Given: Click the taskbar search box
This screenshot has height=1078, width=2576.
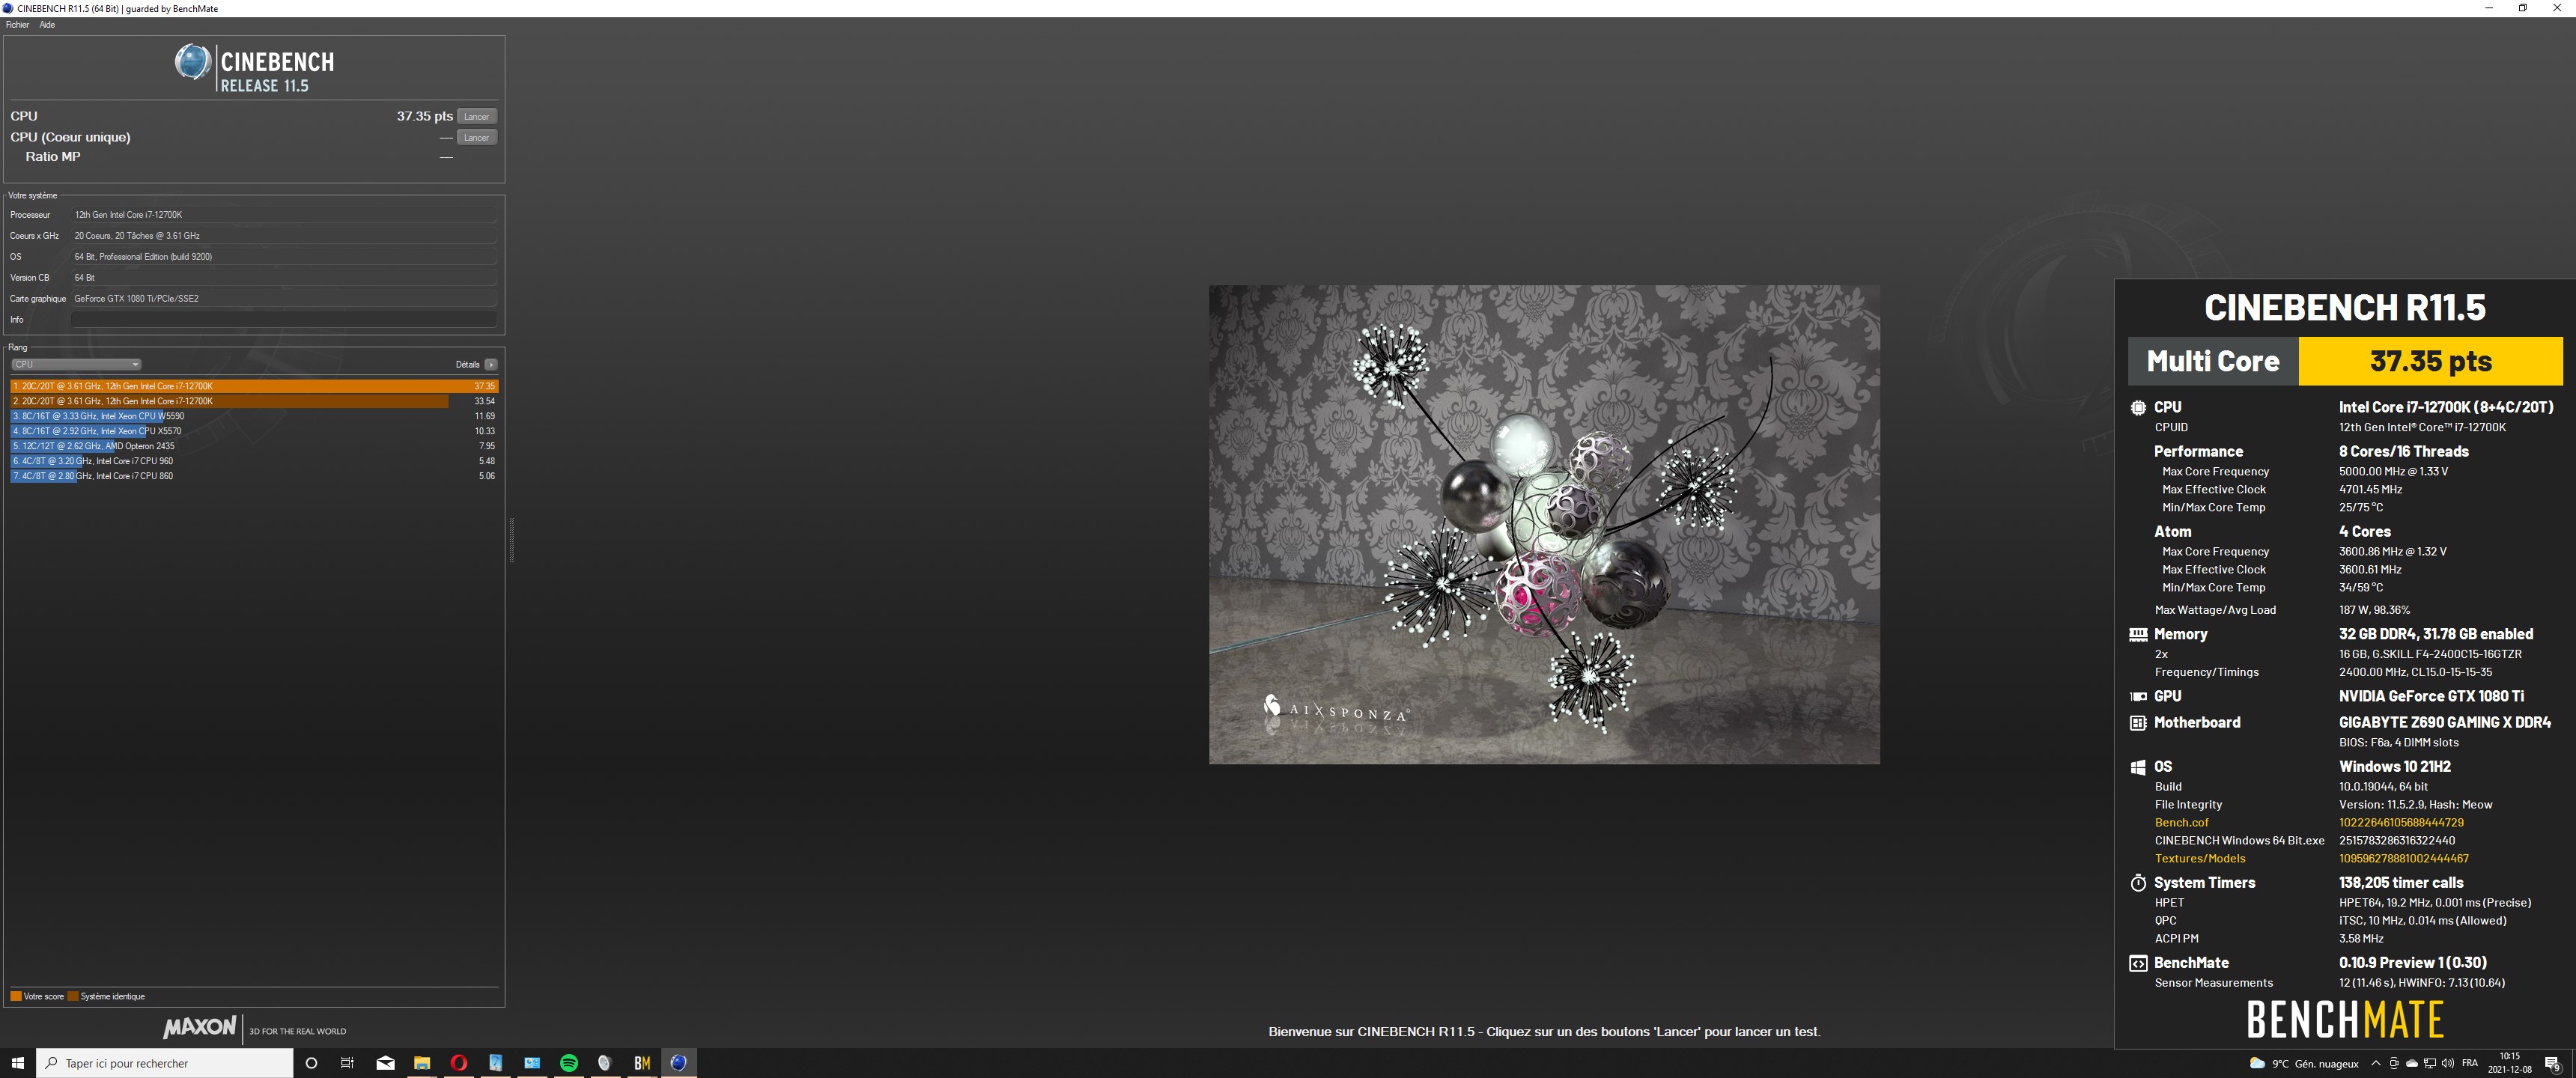Looking at the screenshot, I should (x=165, y=1063).
